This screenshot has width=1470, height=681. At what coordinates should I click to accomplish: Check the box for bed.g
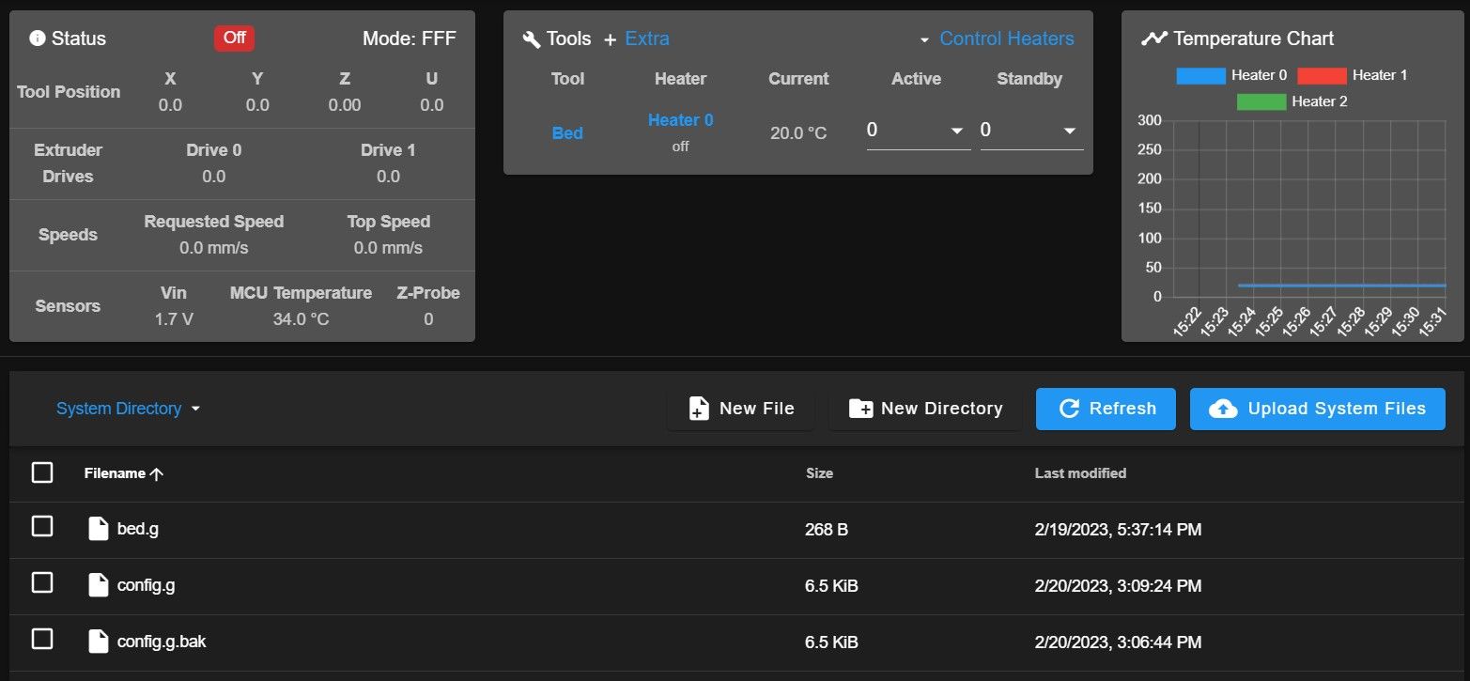[x=42, y=527]
